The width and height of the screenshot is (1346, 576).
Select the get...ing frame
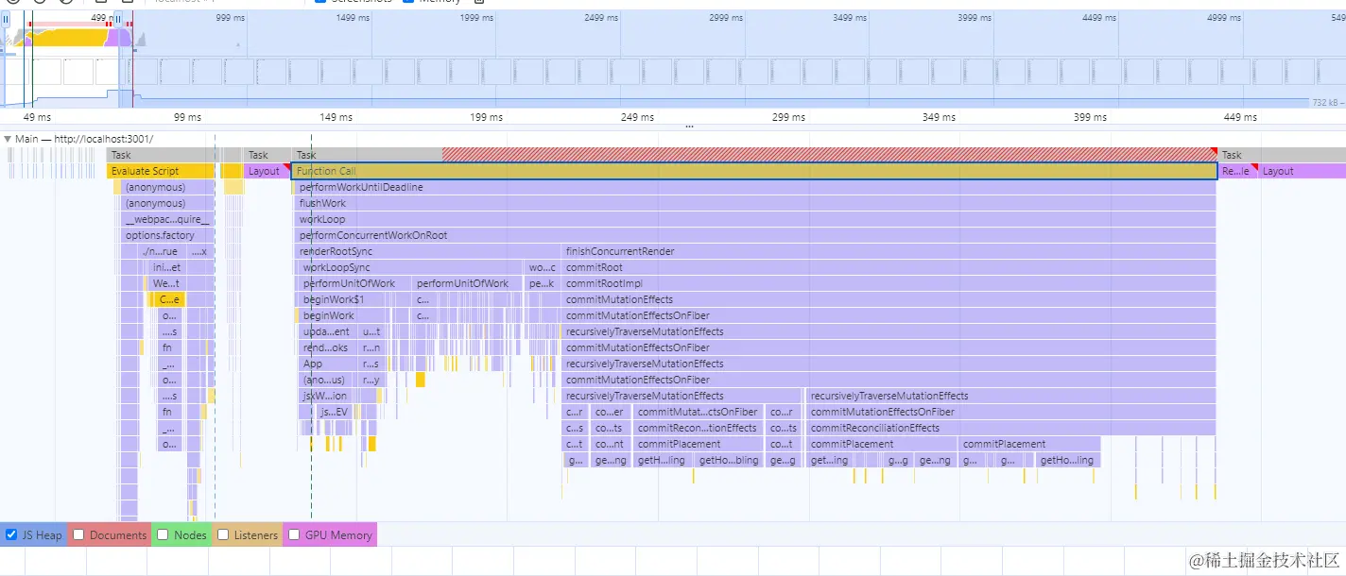[x=830, y=460]
